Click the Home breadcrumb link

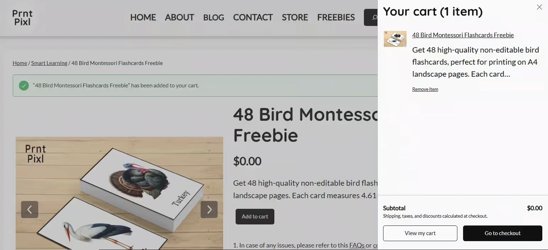click(20, 63)
